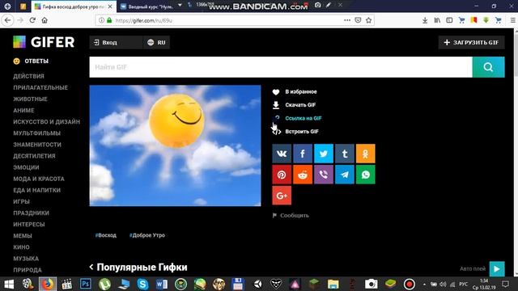The width and height of the screenshot is (518, 291).
Task: Share GIF on Tumblr
Action: [345, 154]
